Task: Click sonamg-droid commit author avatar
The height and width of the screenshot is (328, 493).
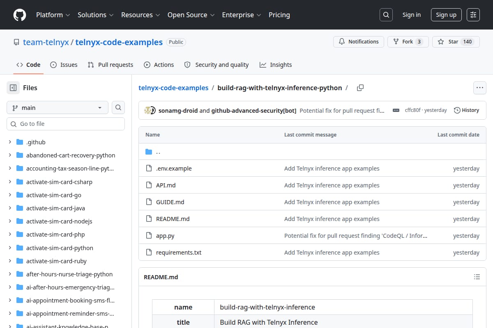Action: (x=148, y=110)
